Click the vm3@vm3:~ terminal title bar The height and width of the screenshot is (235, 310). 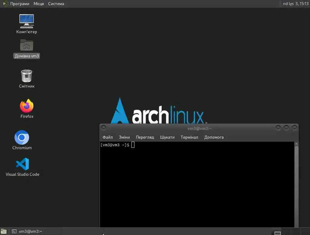coord(199,128)
